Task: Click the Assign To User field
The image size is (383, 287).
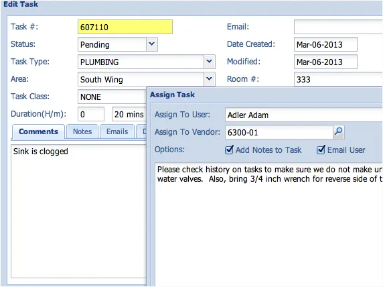Action: tap(304, 115)
